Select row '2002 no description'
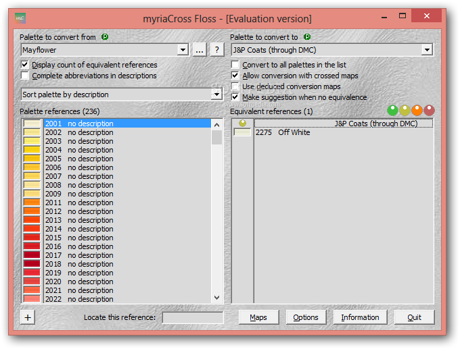The image size is (460, 349). point(127,132)
